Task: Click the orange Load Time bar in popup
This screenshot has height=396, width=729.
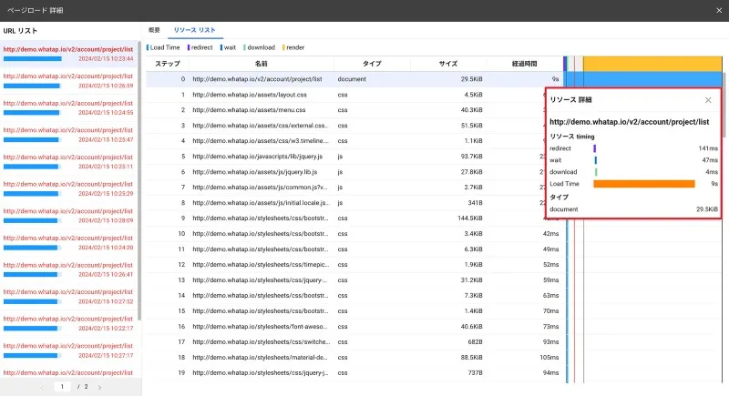Action: click(644, 184)
